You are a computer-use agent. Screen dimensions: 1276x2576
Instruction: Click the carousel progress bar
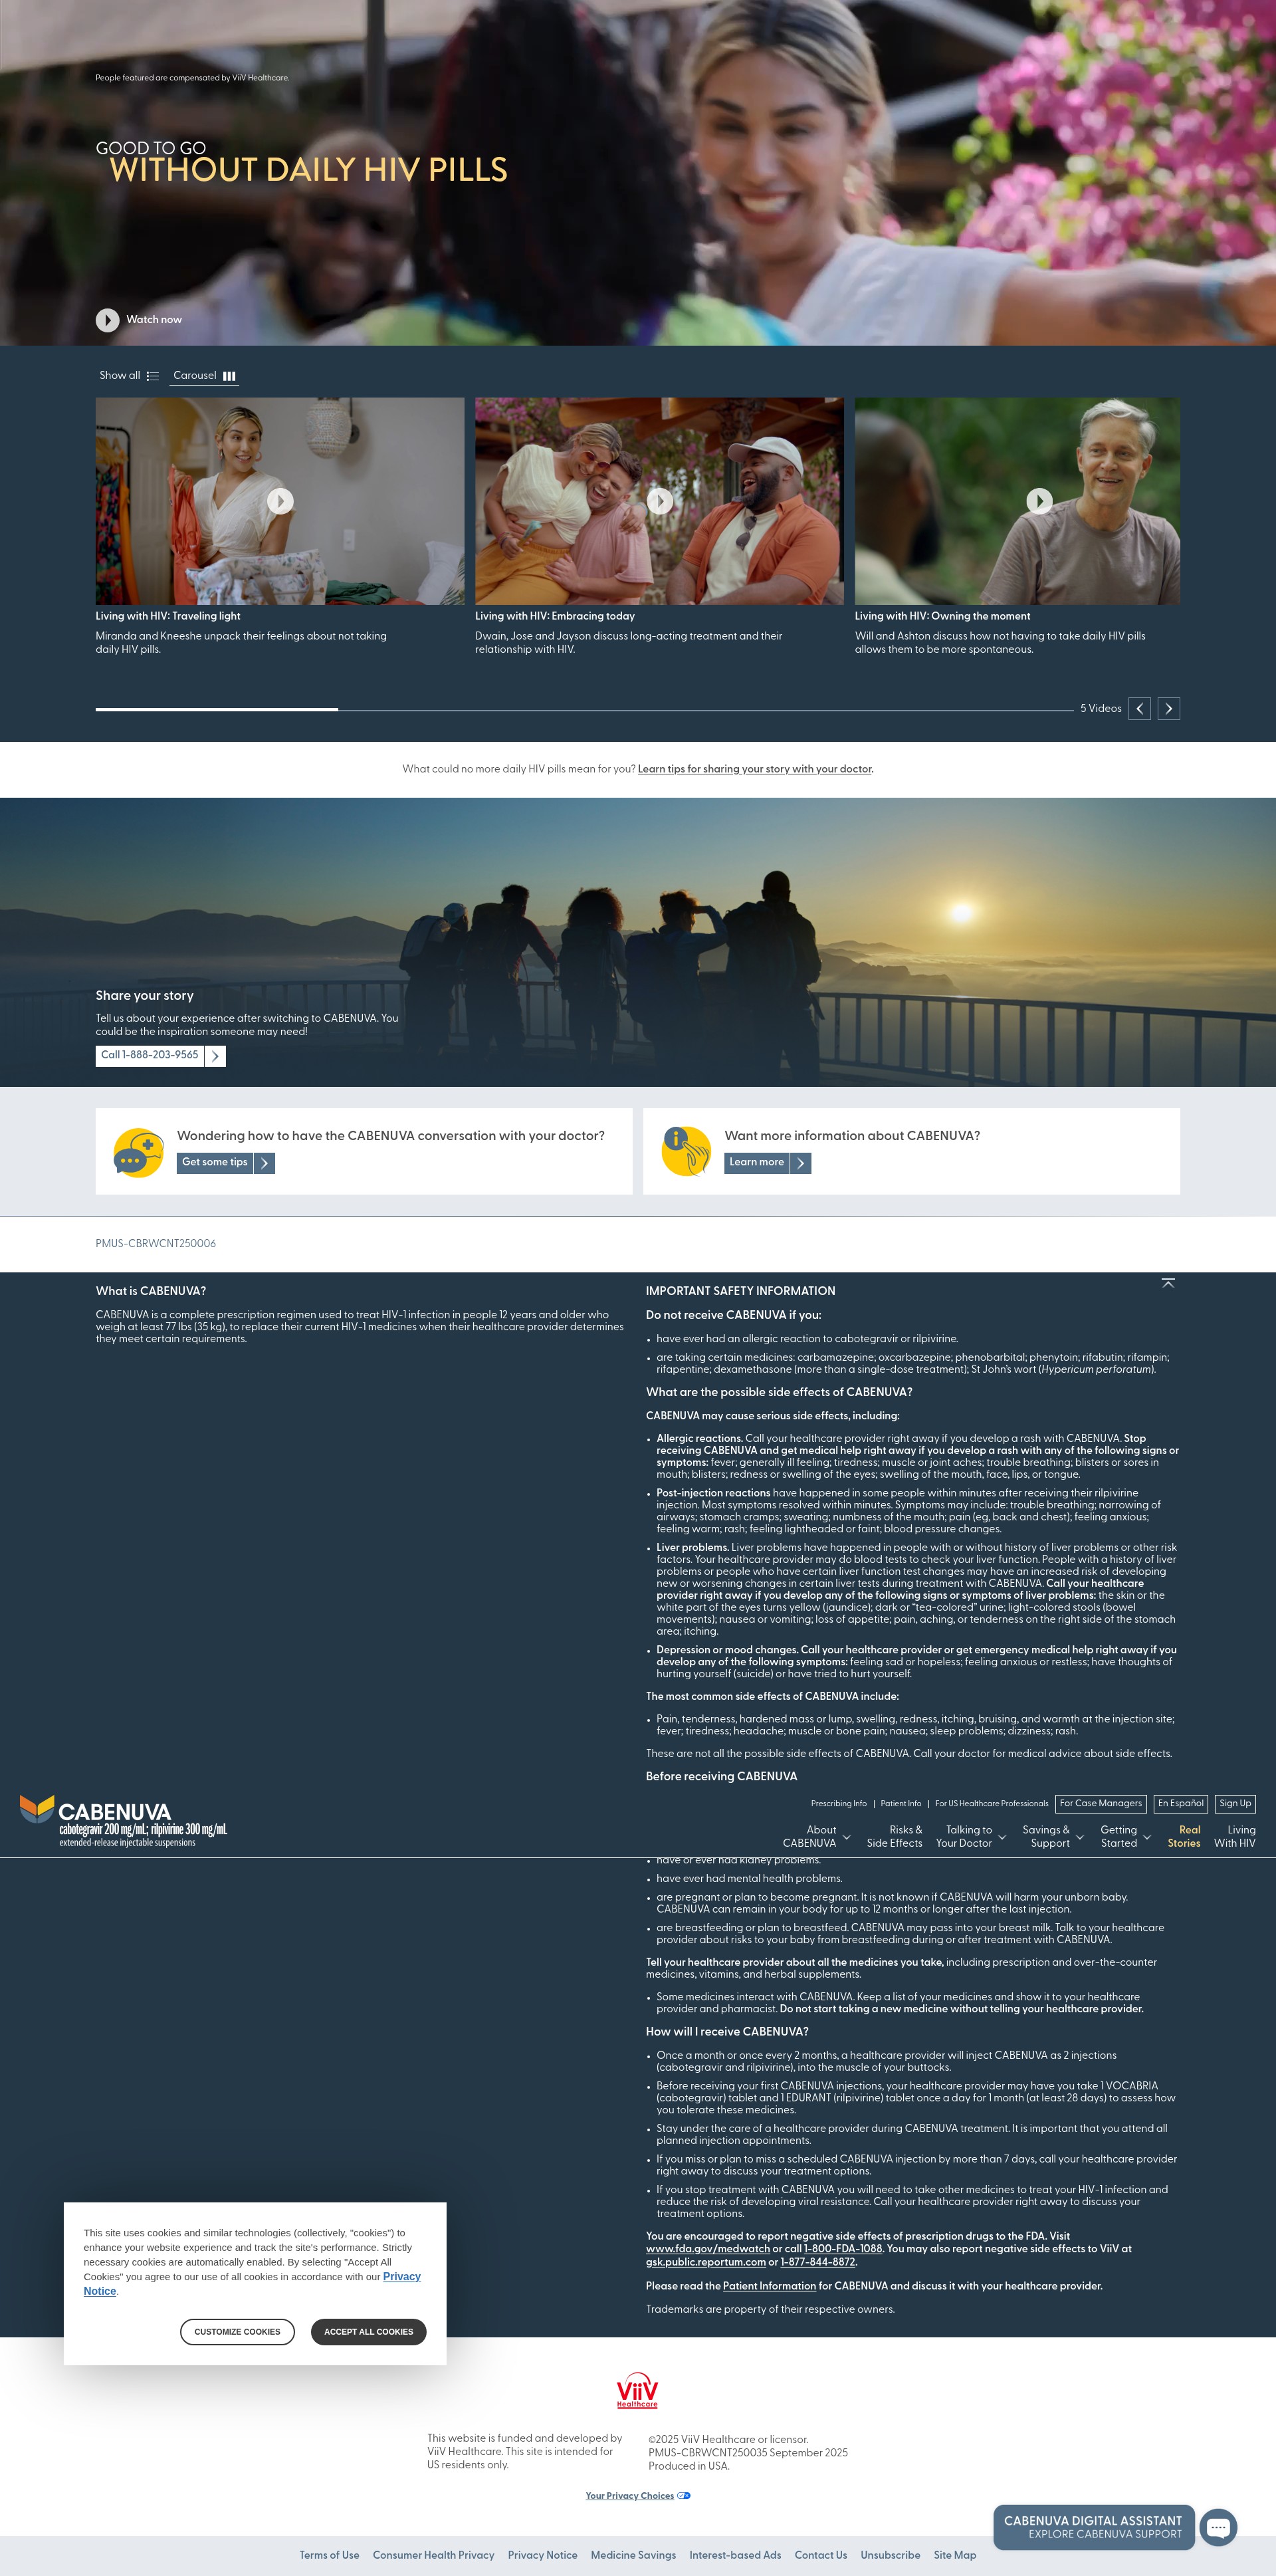pyautogui.click(x=584, y=709)
